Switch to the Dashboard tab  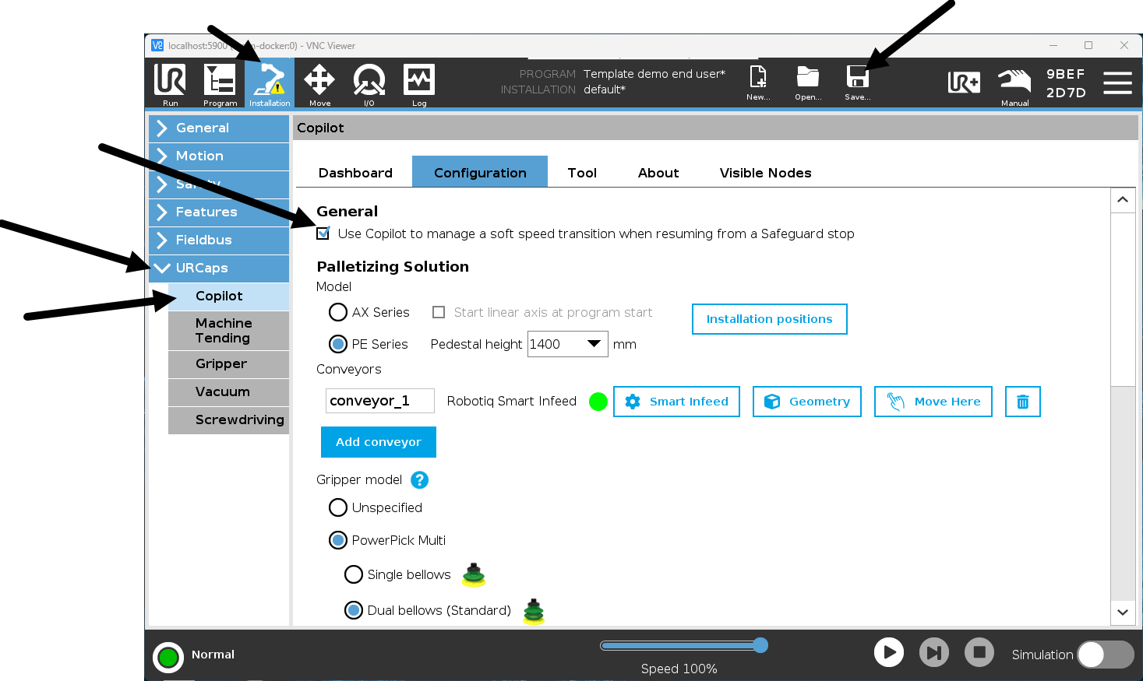pyautogui.click(x=355, y=173)
